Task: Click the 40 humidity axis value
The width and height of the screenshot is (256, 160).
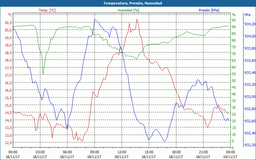Action: 234,94
